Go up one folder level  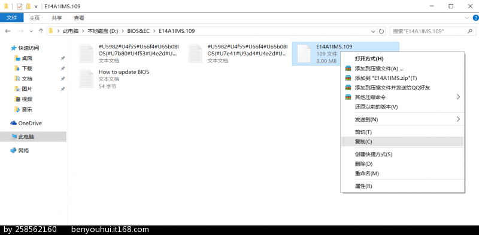tap(41, 31)
